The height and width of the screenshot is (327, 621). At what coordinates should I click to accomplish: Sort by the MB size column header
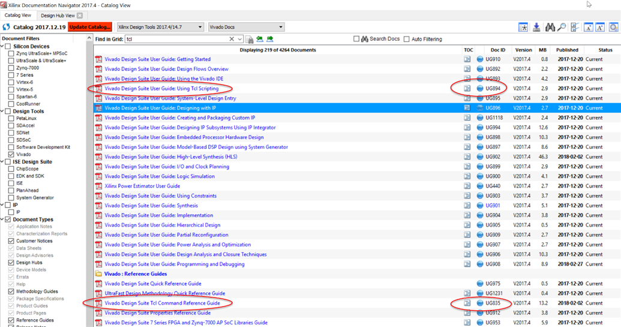[542, 50]
